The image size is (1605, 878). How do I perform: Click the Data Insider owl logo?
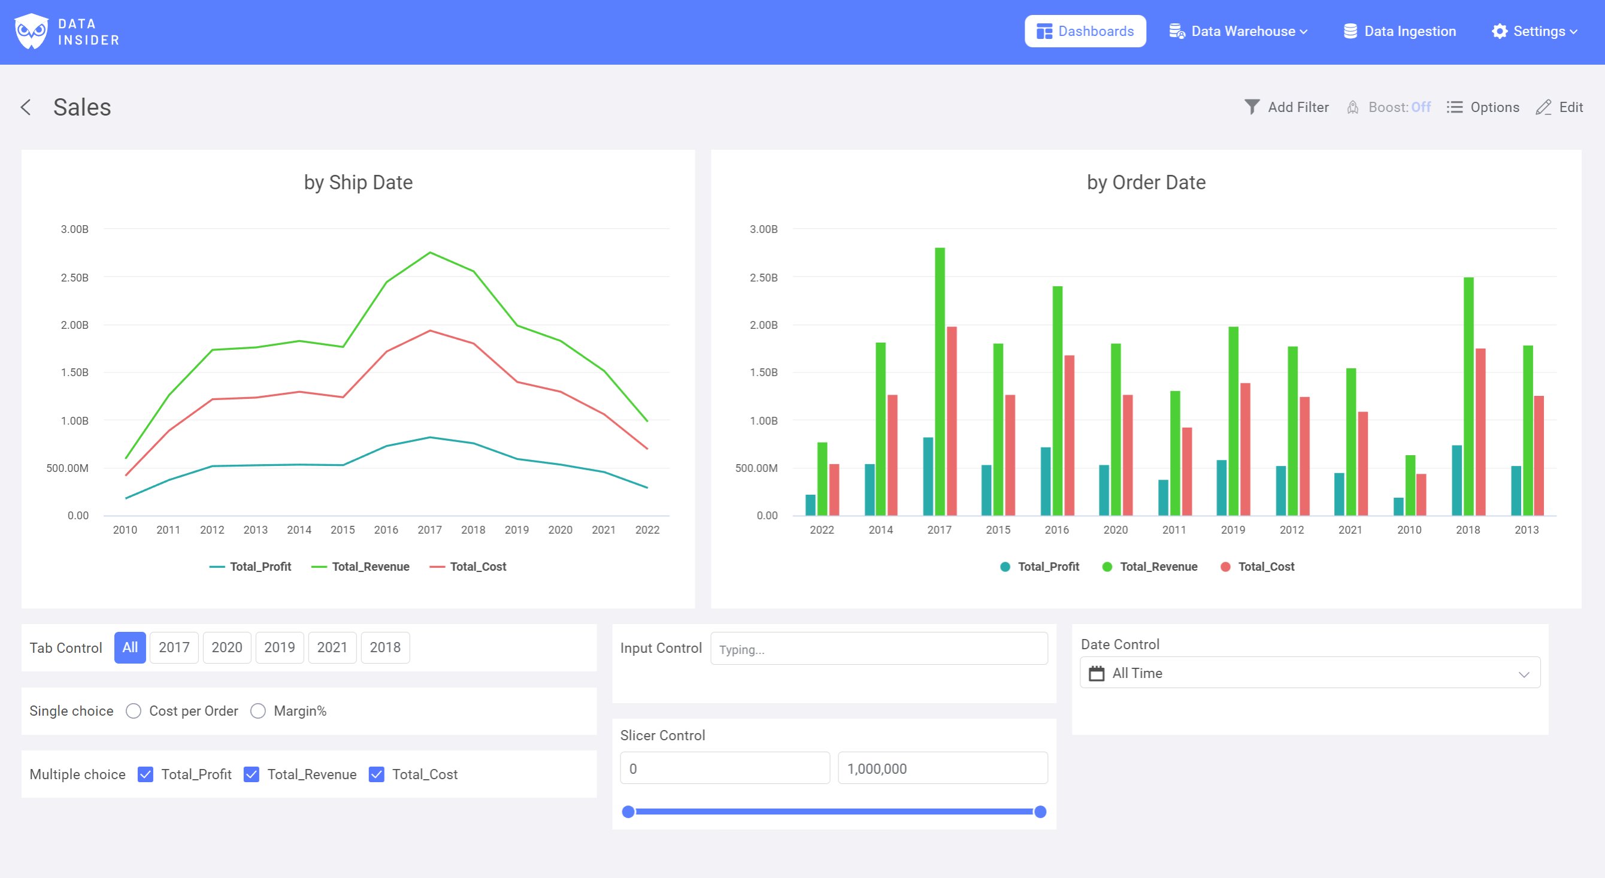click(31, 31)
